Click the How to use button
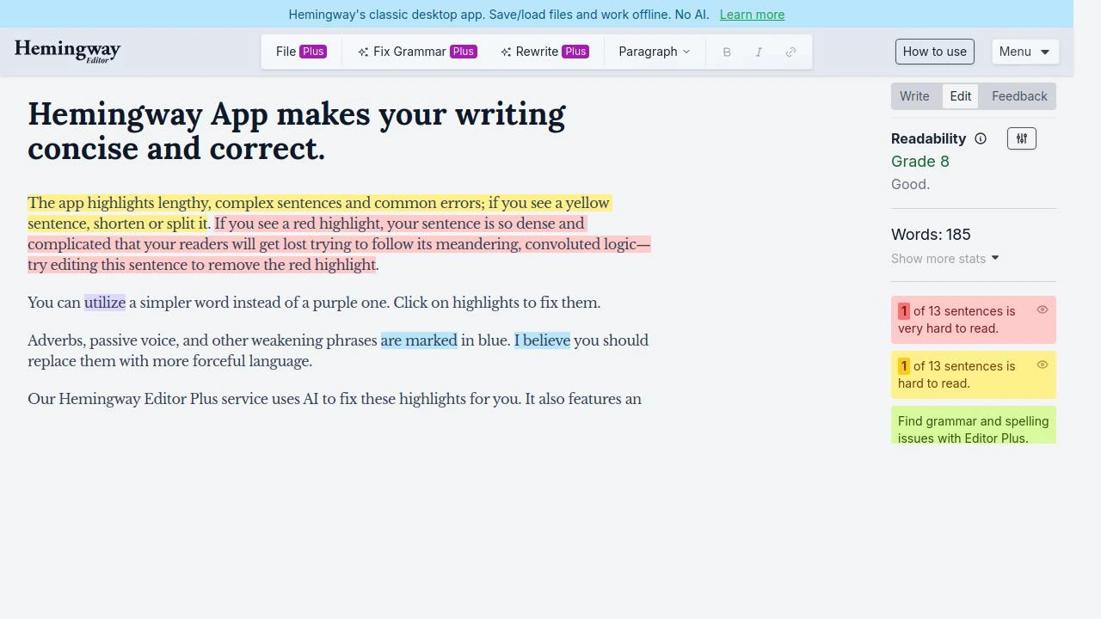The width and height of the screenshot is (1101, 619). tap(934, 52)
